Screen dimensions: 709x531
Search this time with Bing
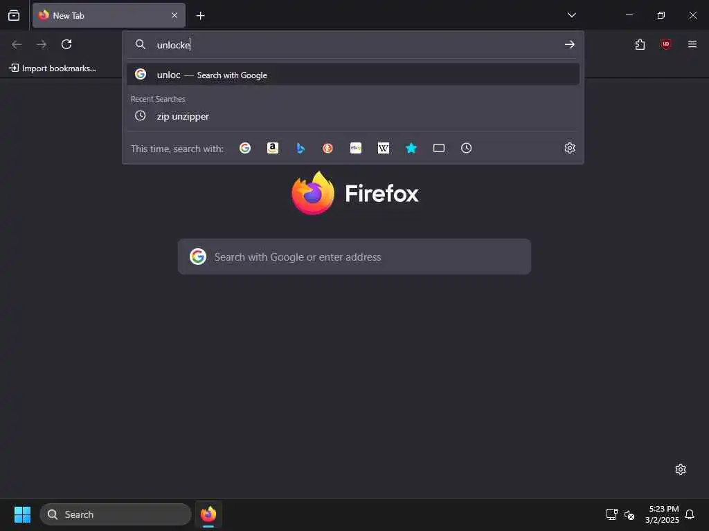pyautogui.click(x=300, y=148)
